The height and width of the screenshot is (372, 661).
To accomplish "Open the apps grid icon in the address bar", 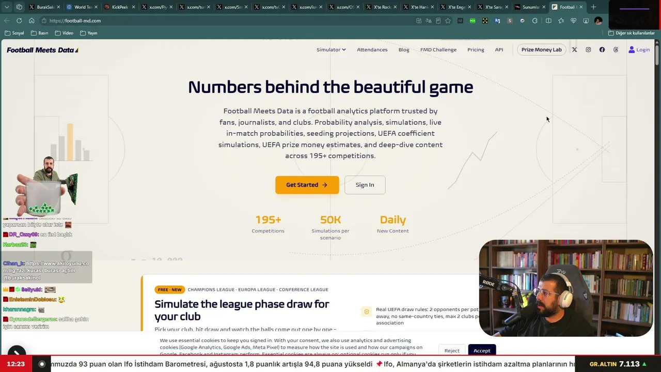I will pos(419,21).
